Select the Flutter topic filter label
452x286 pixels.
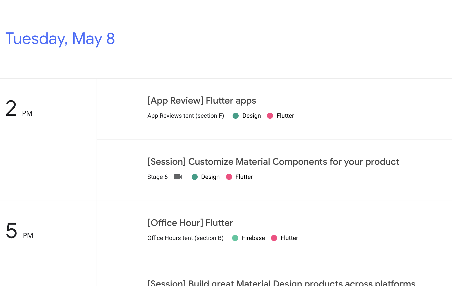pyautogui.click(x=285, y=116)
